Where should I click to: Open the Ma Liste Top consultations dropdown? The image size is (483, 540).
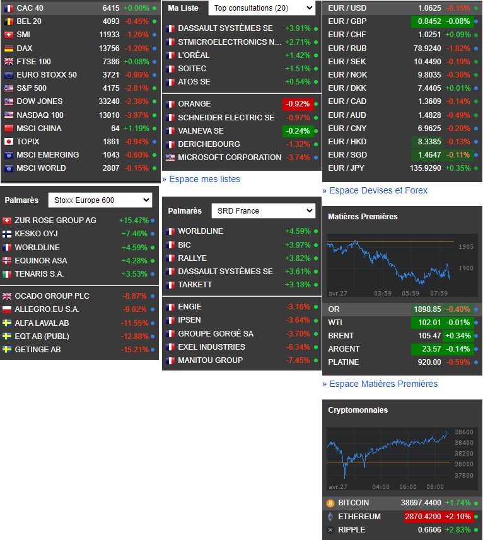pos(262,8)
